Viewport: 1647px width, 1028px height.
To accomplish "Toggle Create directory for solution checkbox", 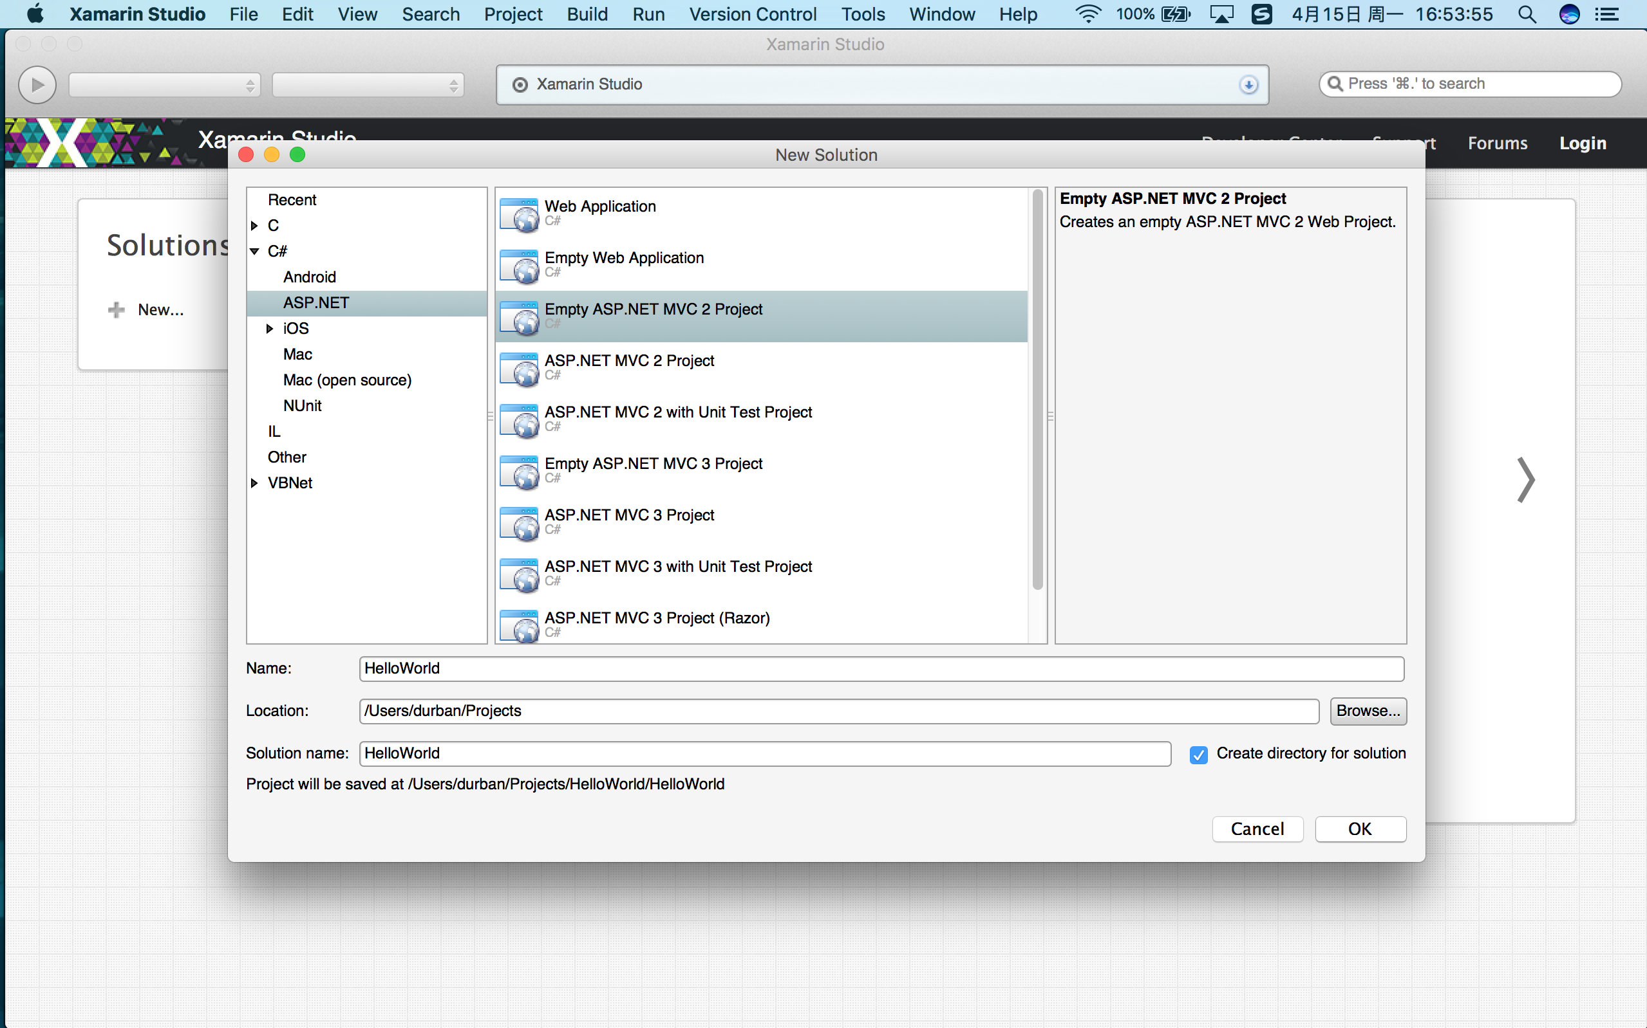I will click(1198, 755).
